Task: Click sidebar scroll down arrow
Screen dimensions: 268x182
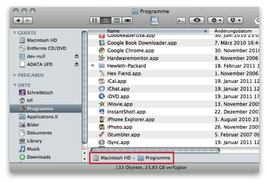Action: [x=85, y=159]
